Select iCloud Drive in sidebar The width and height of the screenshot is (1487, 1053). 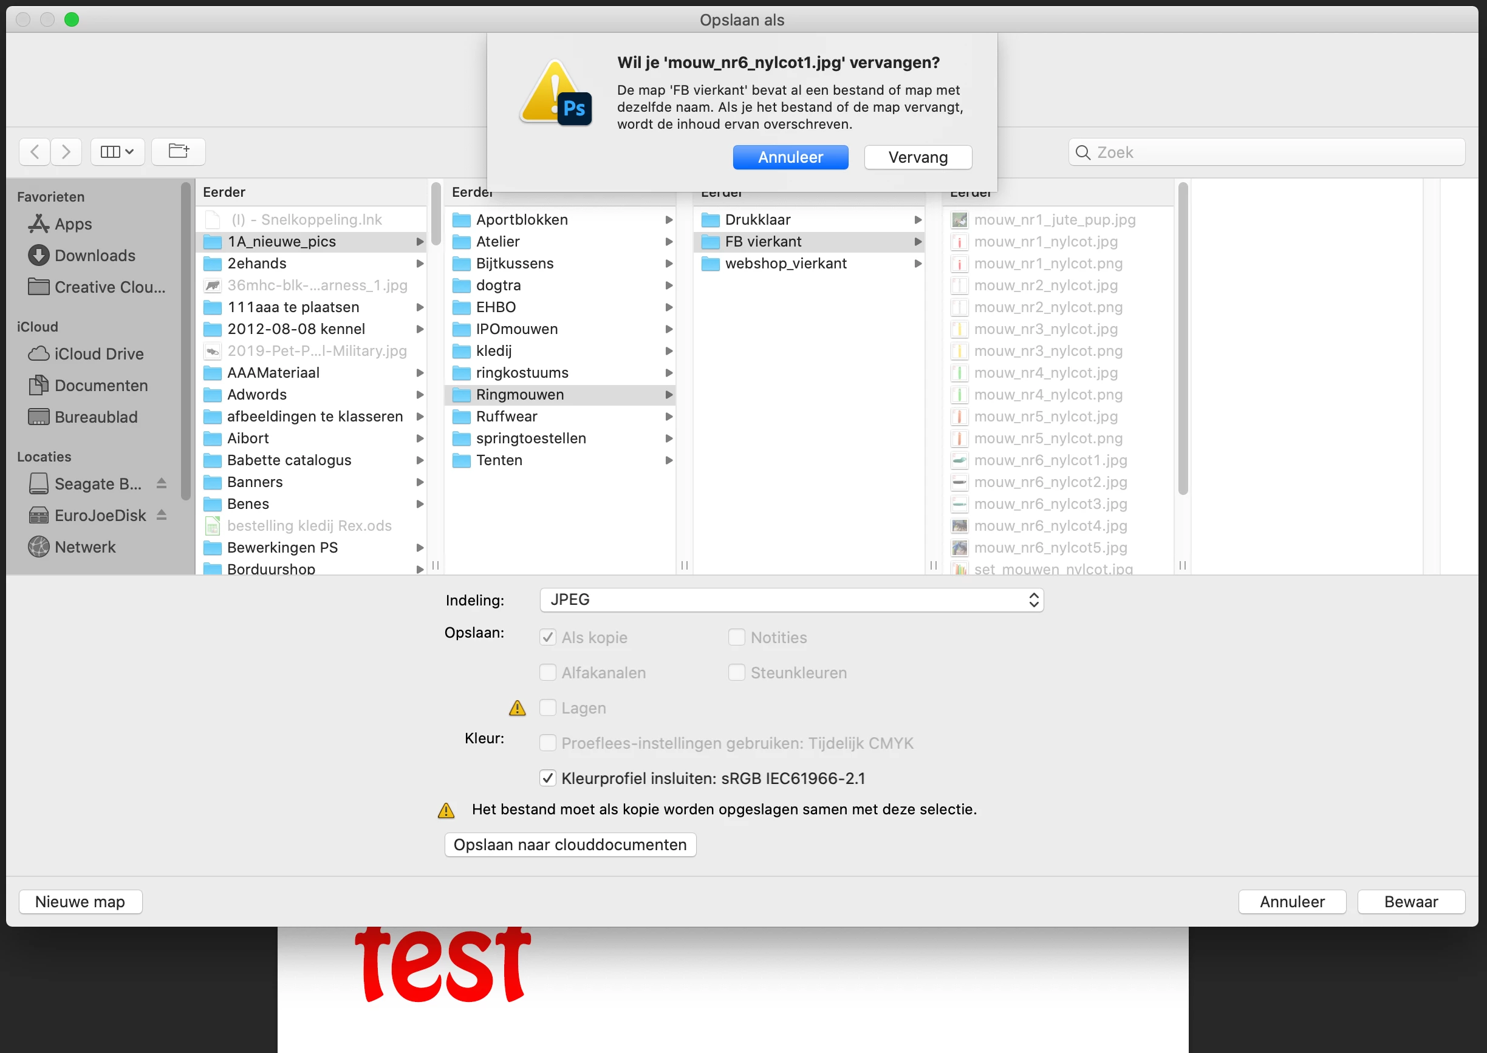click(98, 354)
